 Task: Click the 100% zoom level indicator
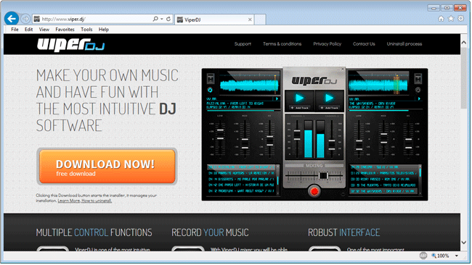click(x=440, y=256)
